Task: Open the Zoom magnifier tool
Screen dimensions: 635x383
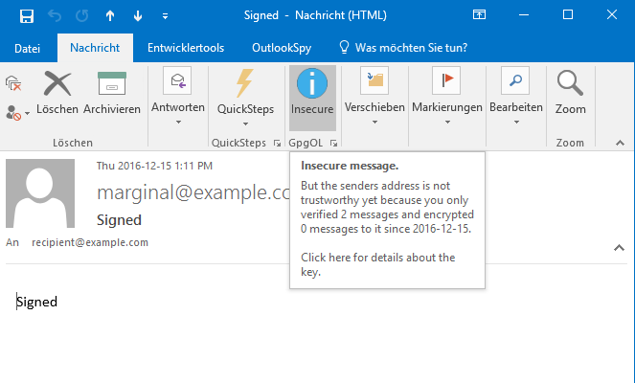Action: point(570,93)
